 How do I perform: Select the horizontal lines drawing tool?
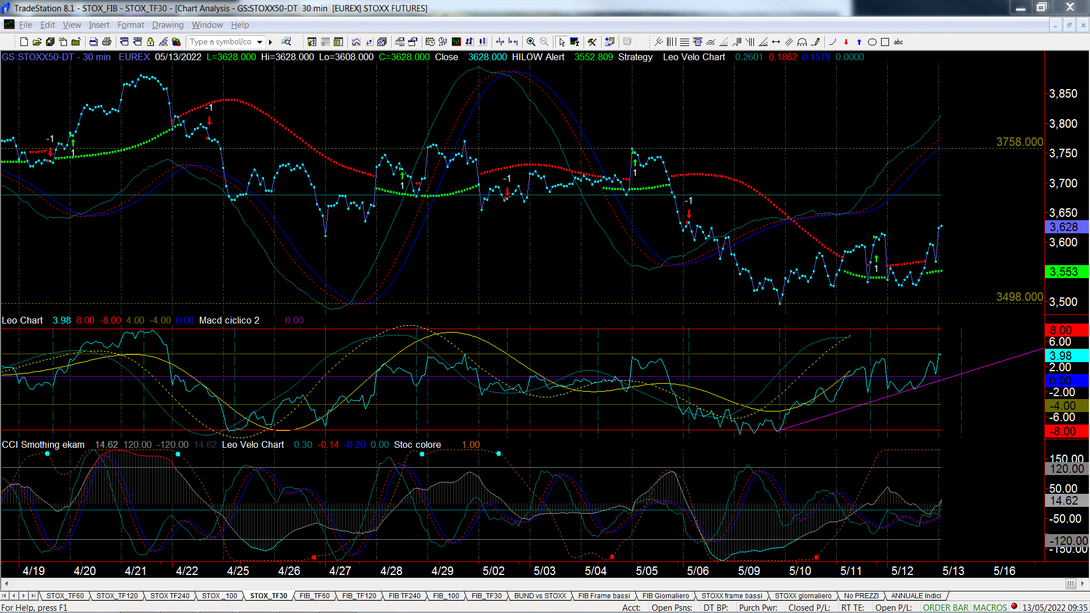tap(684, 42)
